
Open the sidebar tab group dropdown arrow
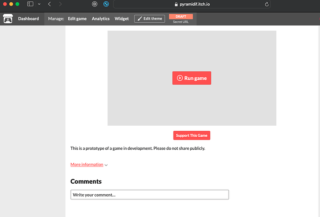point(39,4)
